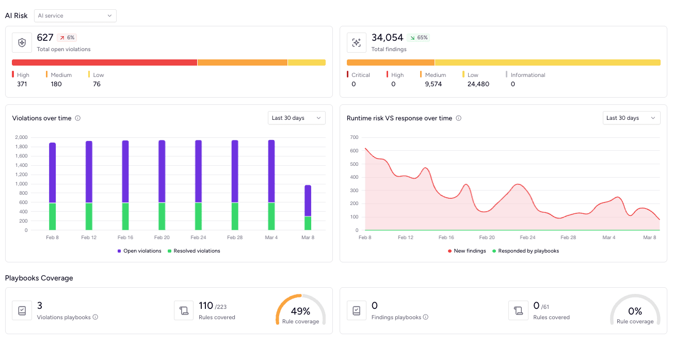
Task: Click the shield icon beside Total open violations
Action: [22, 43]
